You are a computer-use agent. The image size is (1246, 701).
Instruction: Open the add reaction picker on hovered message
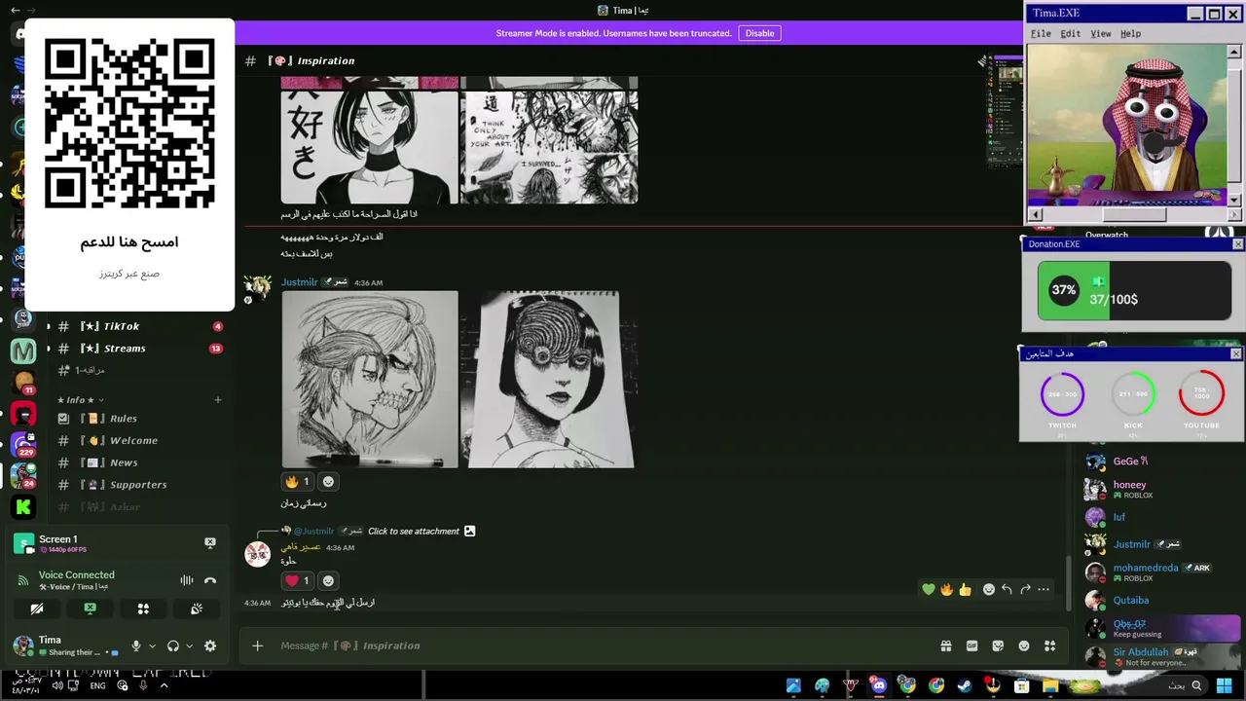point(989,589)
